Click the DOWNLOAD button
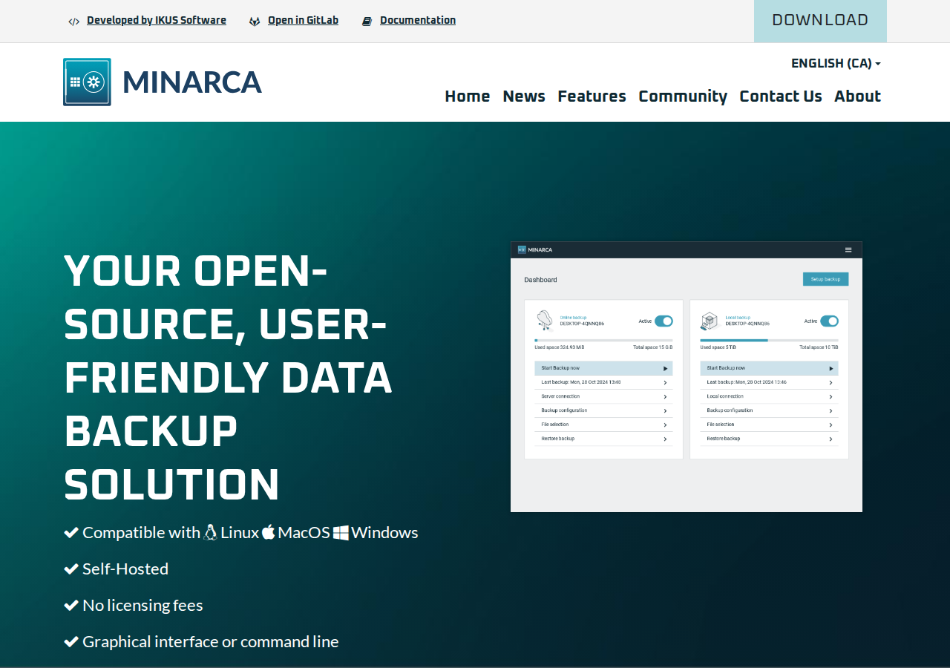The image size is (950, 668). pos(820,21)
